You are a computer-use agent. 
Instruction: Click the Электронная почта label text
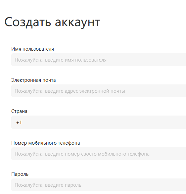click(33, 80)
